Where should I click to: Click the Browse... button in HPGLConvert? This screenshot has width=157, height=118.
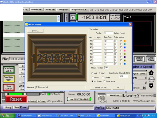tap(35, 31)
